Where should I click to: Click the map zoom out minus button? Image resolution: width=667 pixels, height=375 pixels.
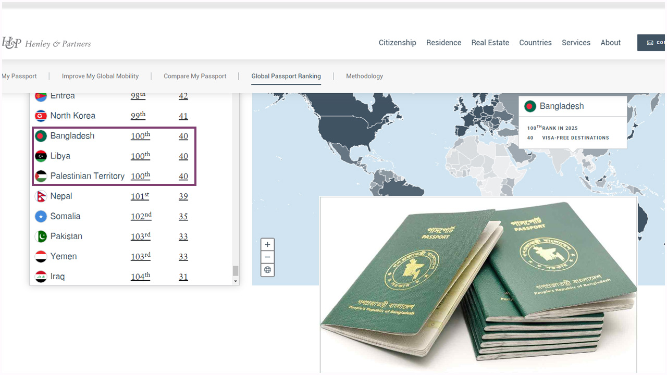pos(267,257)
